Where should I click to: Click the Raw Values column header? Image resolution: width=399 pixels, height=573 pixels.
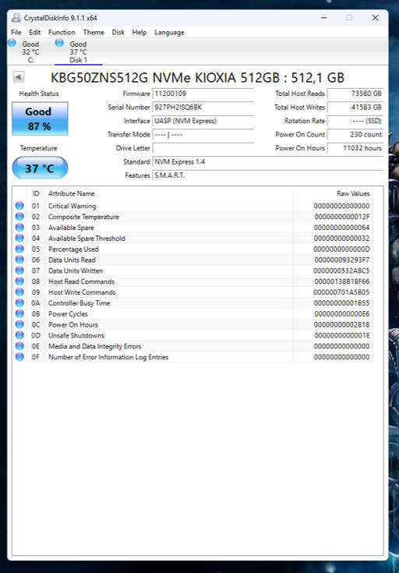pos(333,193)
